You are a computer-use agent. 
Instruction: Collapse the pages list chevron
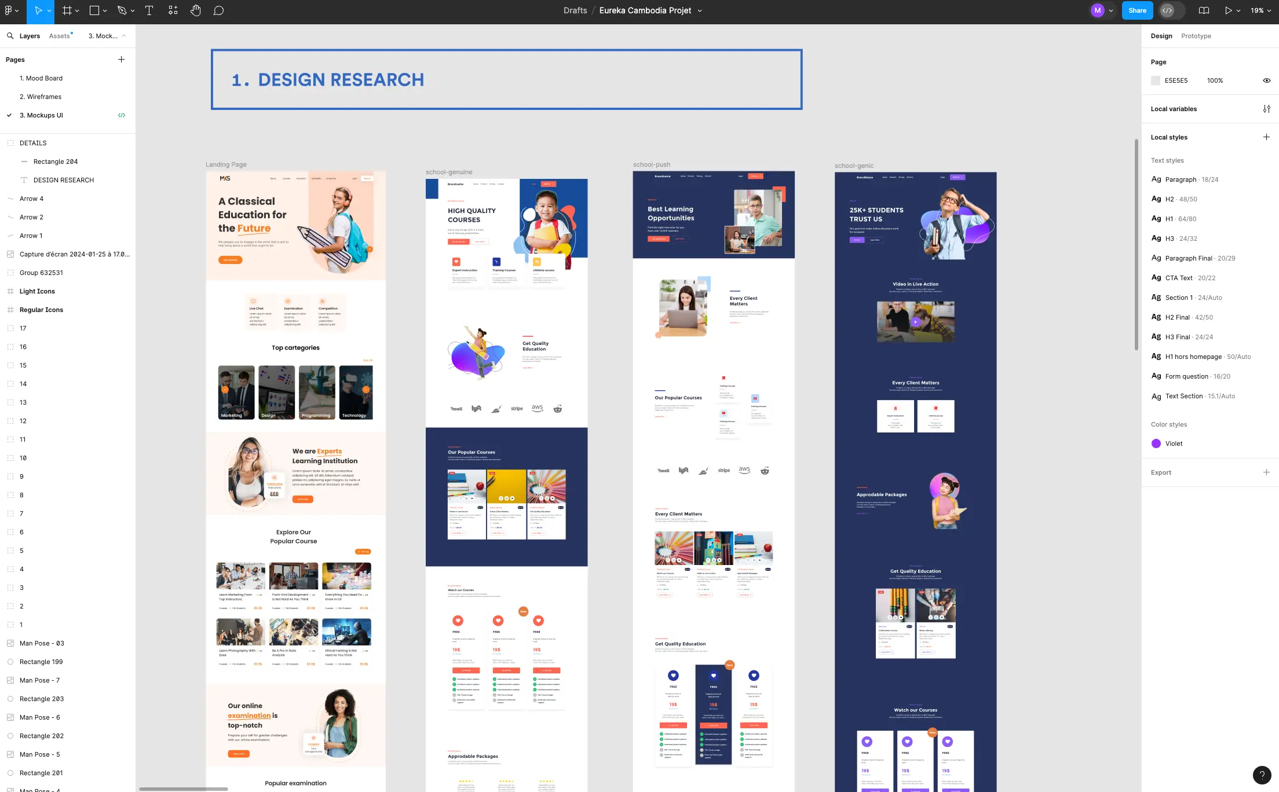[x=123, y=36]
